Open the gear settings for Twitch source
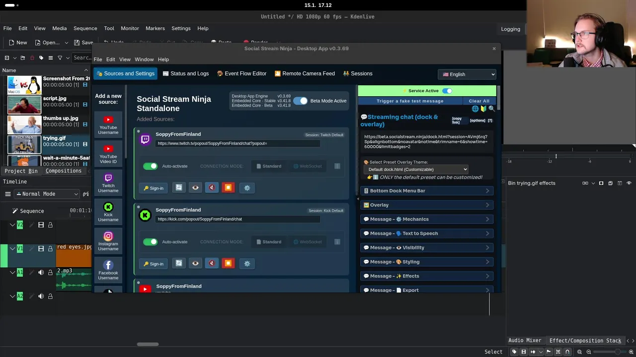636x357 pixels. pos(247,187)
